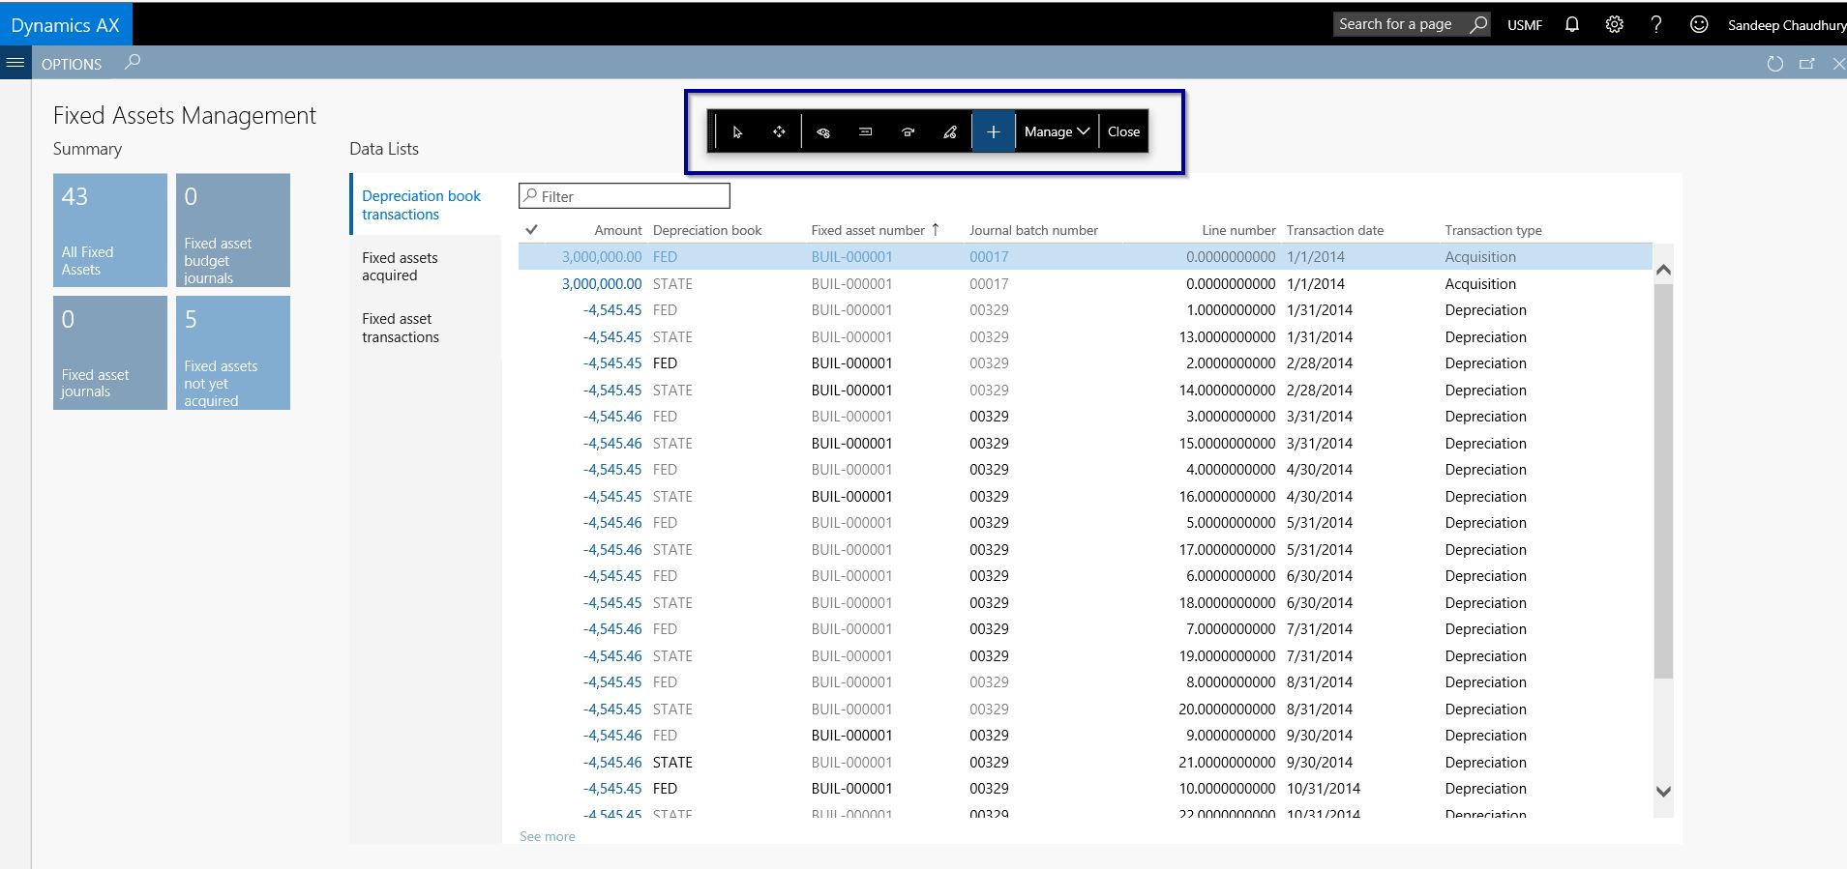This screenshot has height=869, width=1847.
Task: Open the All Fixed Assets tile
Action: click(110, 230)
